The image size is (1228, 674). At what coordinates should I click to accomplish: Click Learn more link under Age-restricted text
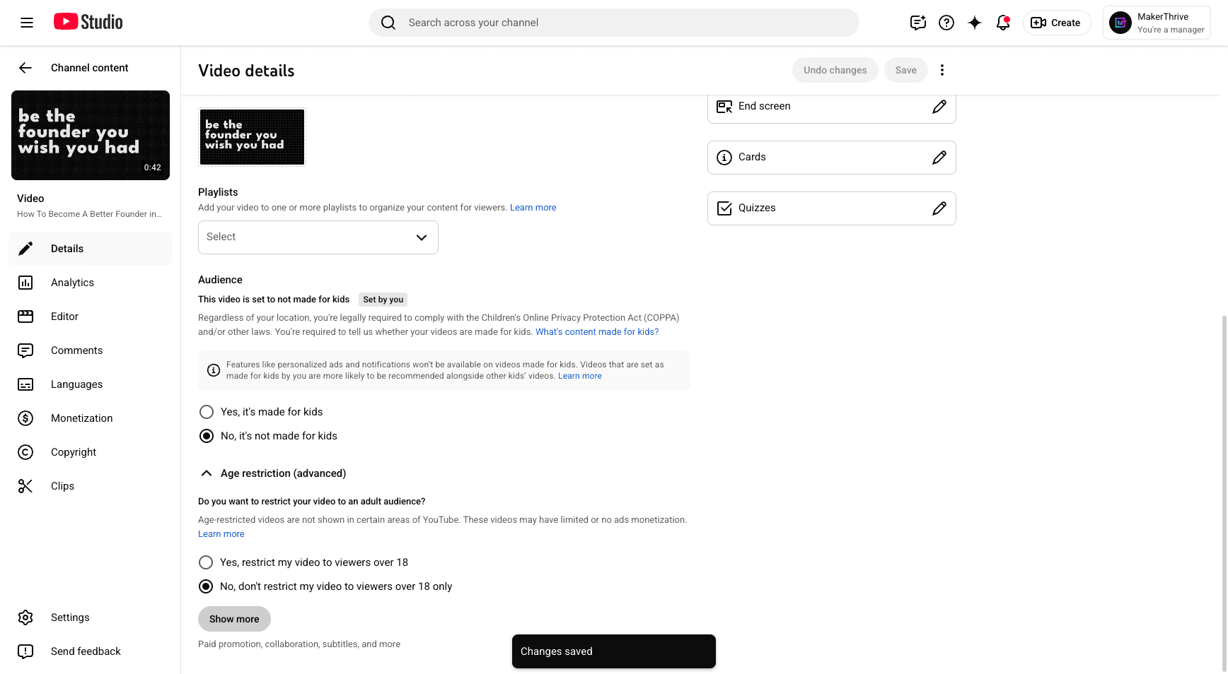click(221, 534)
